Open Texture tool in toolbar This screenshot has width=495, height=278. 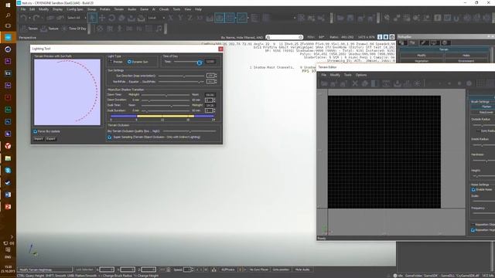point(49,29)
